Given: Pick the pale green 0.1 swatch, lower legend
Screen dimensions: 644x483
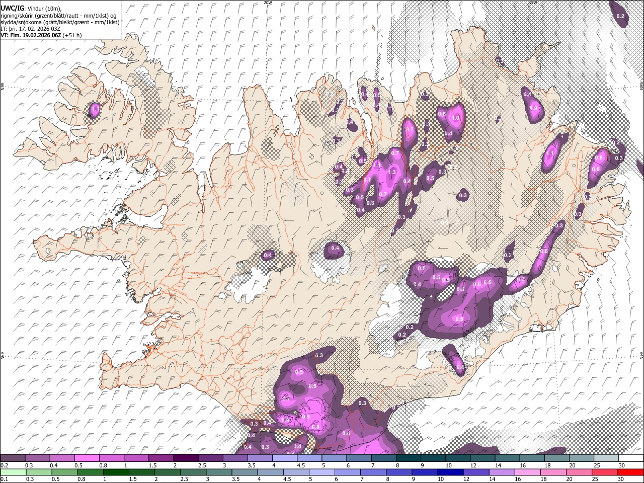Looking at the screenshot, I should tap(14, 472).
